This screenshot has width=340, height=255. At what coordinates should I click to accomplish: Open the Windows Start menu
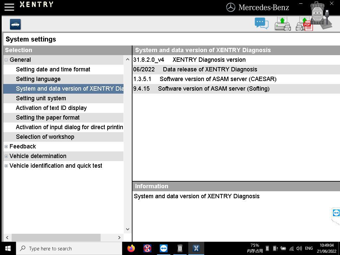point(8,248)
